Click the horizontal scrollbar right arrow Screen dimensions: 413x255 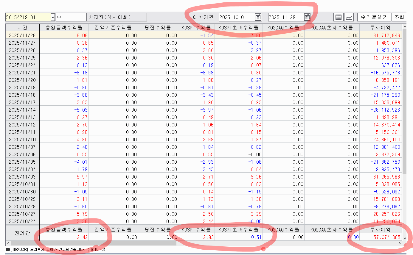(400, 243)
